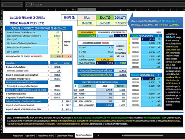
Task: Select column K header
Action: pos(105,10)
